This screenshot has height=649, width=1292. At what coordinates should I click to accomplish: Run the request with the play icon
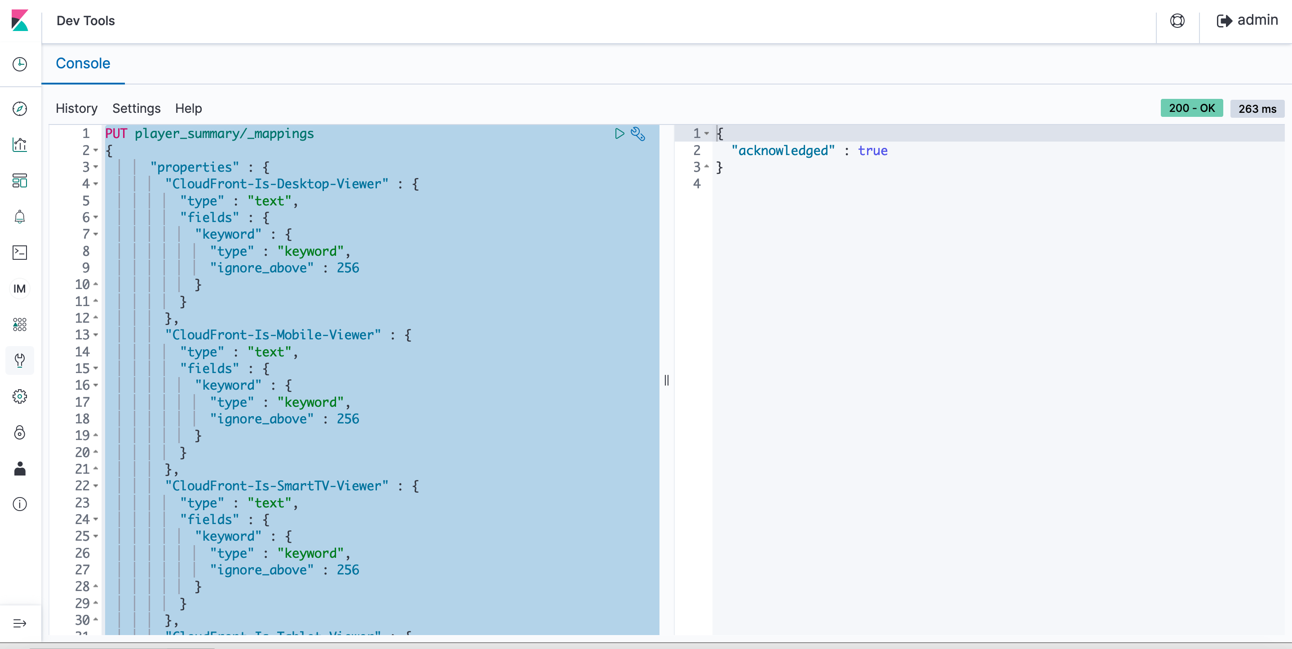pyautogui.click(x=619, y=133)
